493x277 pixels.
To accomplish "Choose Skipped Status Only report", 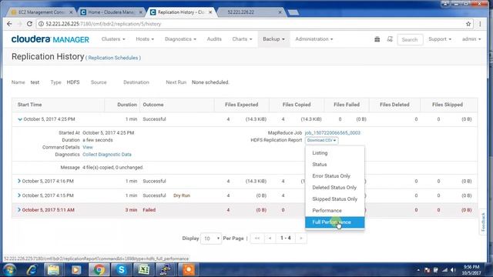I will click(x=335, y=199).
